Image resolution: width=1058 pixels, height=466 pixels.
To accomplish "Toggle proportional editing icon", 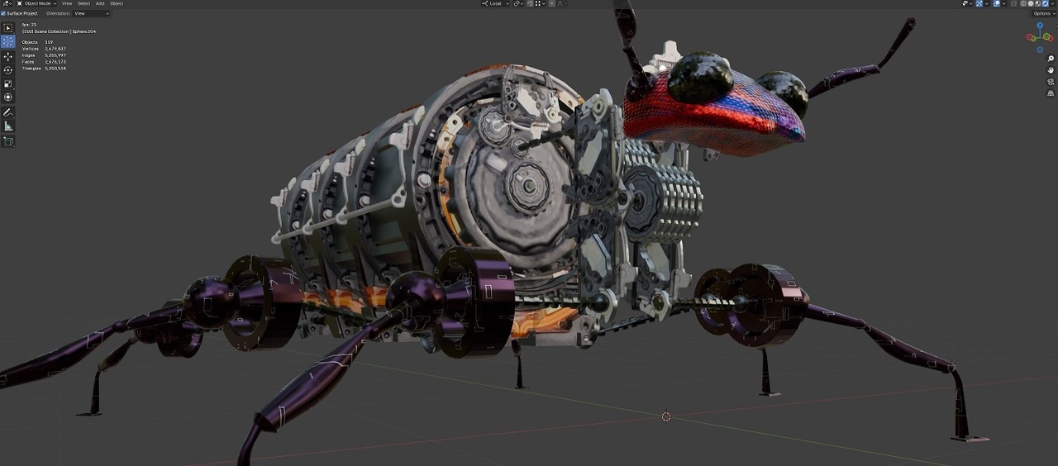I will click(552, 3).
